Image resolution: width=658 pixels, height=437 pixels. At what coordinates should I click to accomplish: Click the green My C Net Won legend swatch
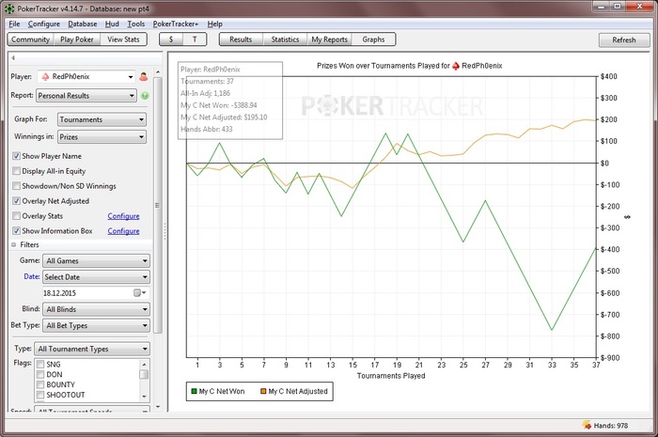[x=193, y=391]
